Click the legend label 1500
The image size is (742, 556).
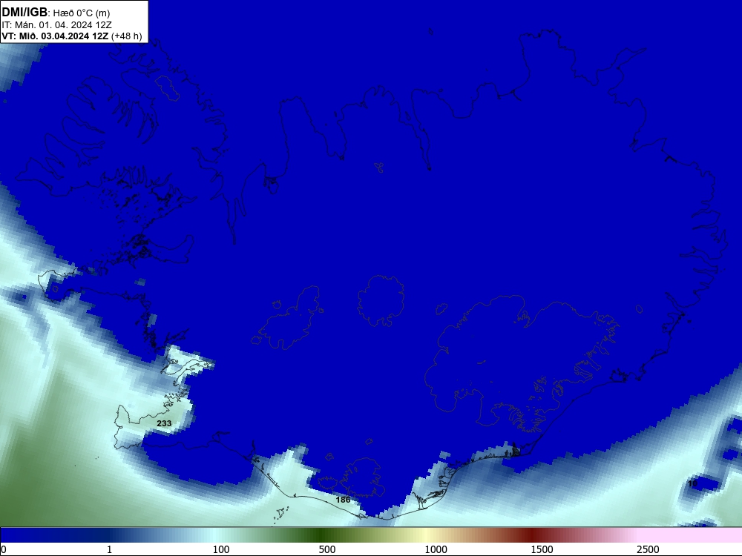[542, 549]
